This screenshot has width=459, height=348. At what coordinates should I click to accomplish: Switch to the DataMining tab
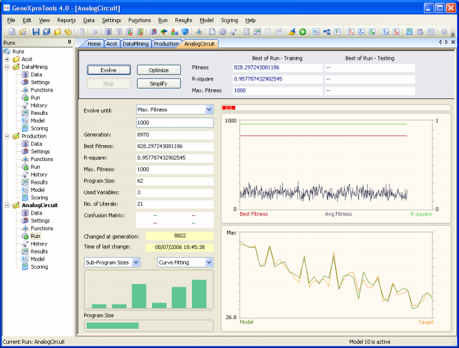point(136,43)
